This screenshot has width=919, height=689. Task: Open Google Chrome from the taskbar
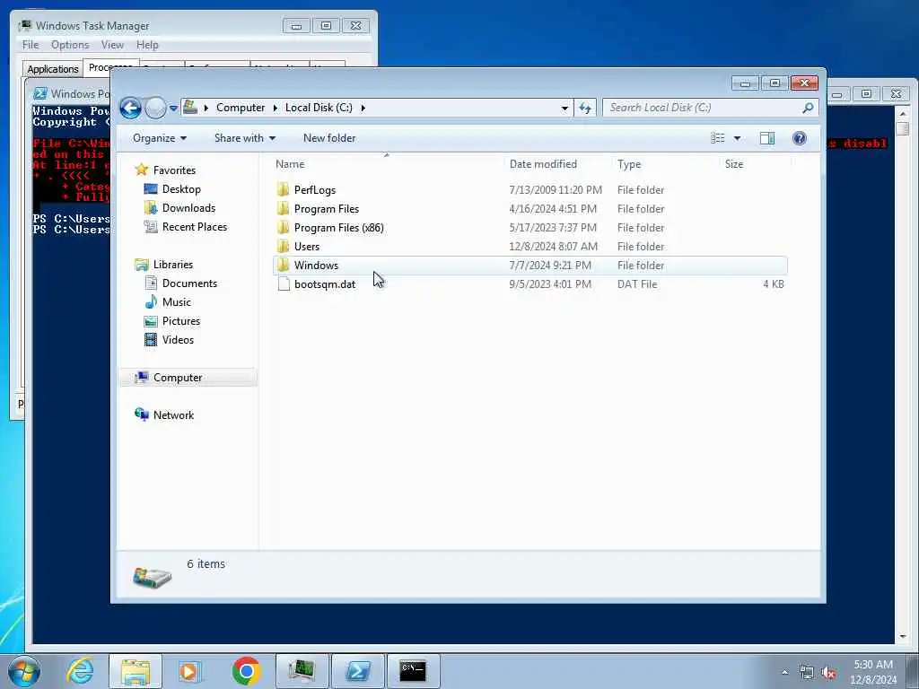pyautogui.click(x=246, y=671)
